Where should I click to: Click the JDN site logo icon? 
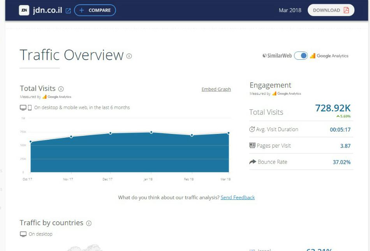click(x=24, y=11)
